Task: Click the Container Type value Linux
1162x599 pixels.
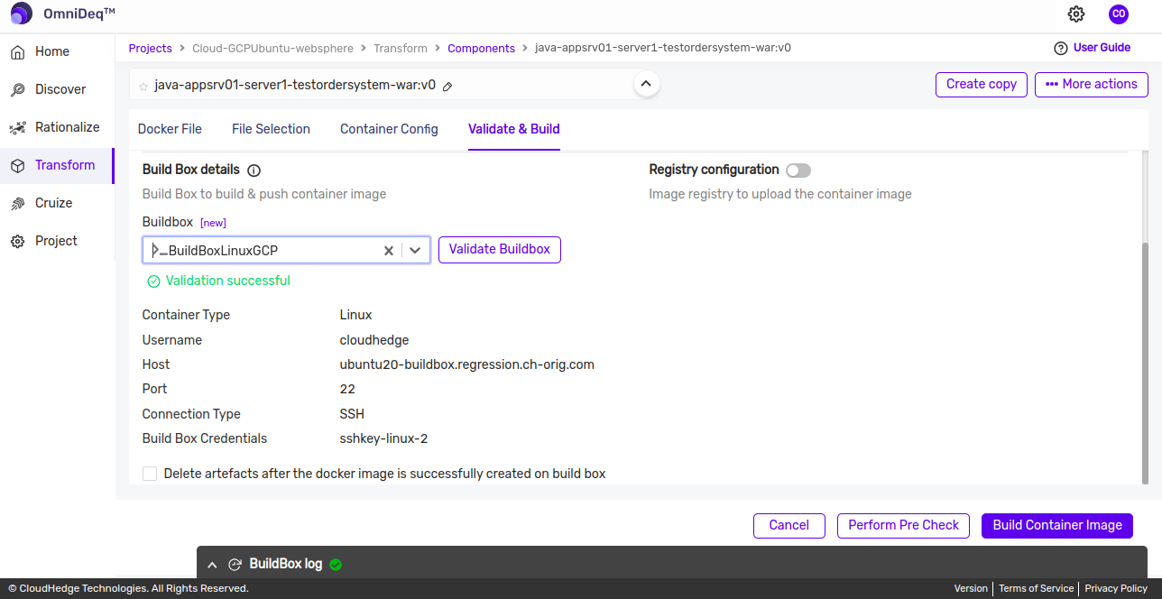Action: point(356,316)
